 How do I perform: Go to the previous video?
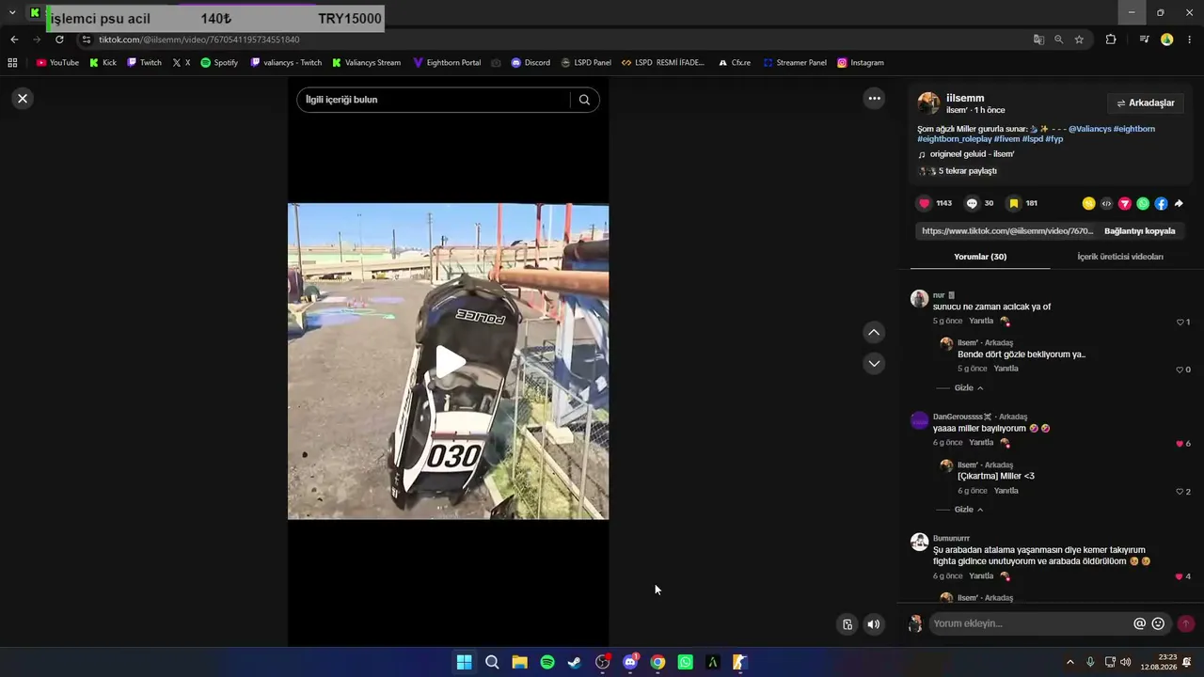click(x=874, y=332)
